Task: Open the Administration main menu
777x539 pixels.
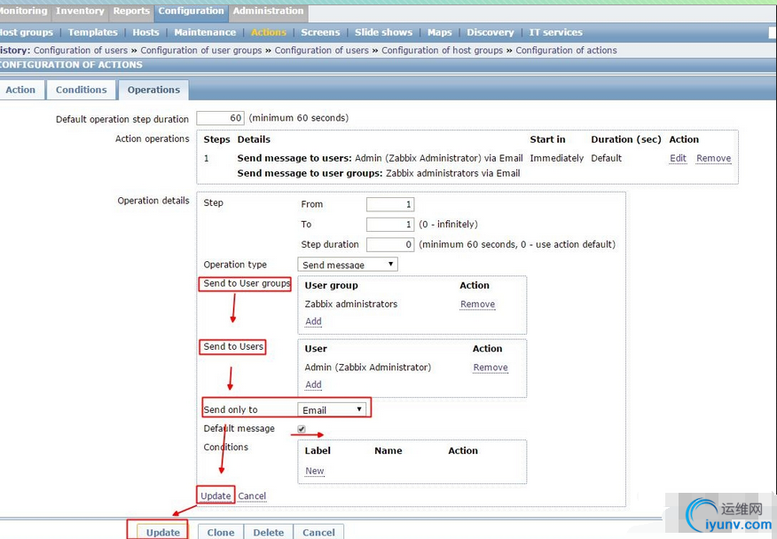Action: click(x=268, y=11)
